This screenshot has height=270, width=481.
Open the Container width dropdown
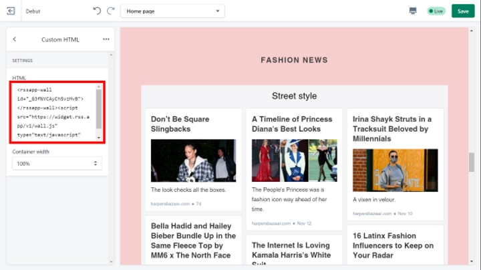tap(57, 164)
